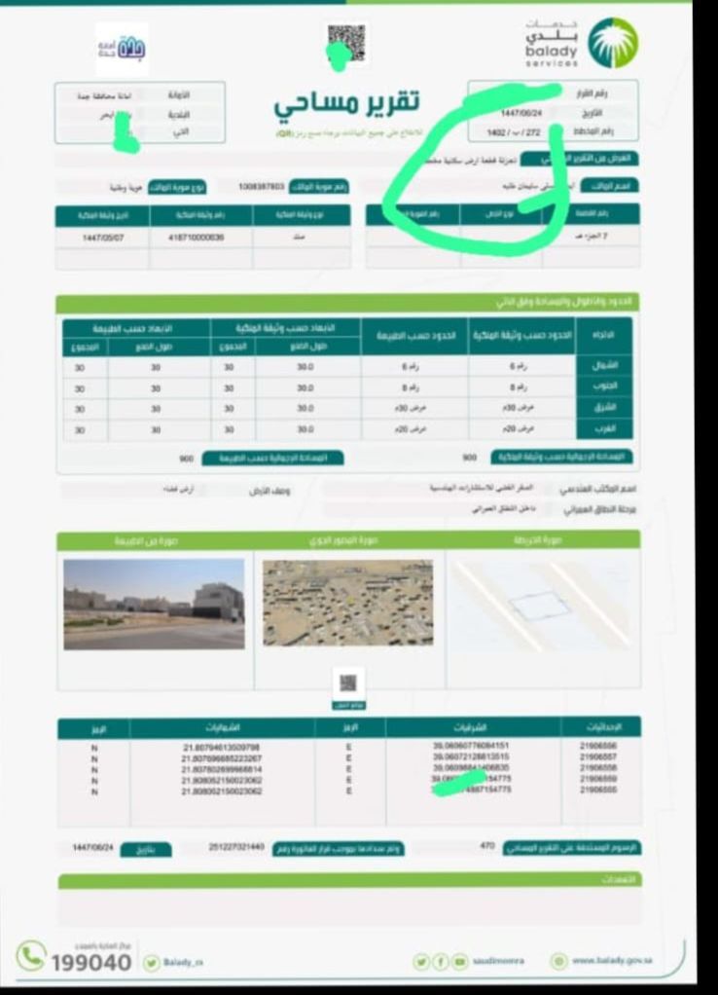Click the الشرقيات coordinates column header
This screenshot has width=718, height=995.
pos(471,727)
